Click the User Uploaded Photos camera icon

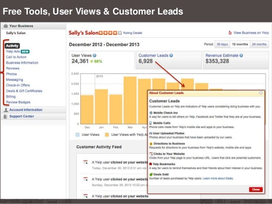(151, 133)
